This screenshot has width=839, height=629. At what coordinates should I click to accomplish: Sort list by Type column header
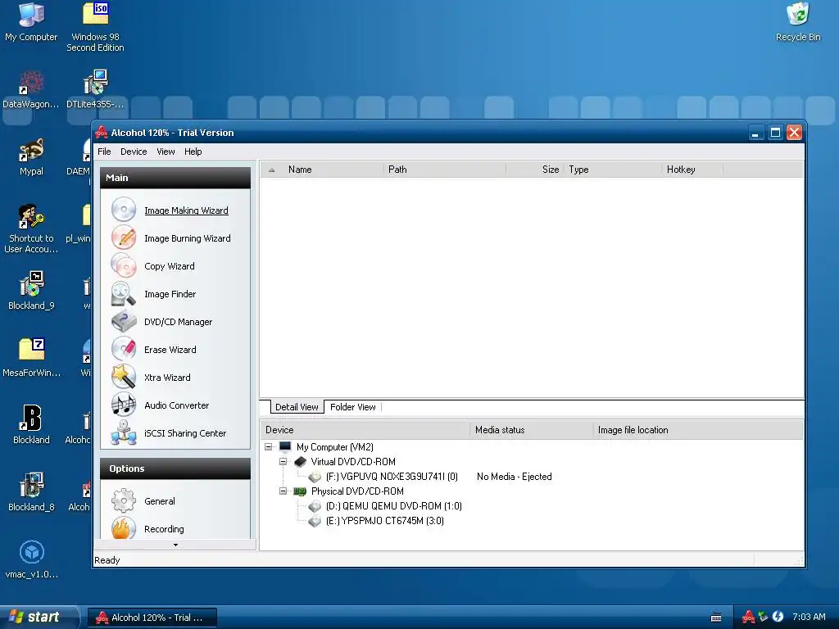pyautogui.click(x=612, y=170)
